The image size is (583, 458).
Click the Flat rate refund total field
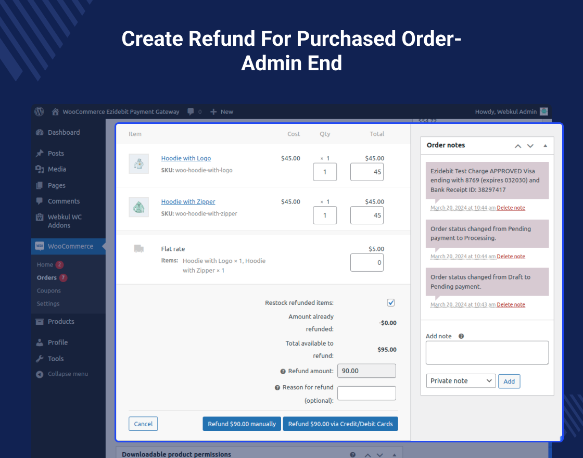367,262
